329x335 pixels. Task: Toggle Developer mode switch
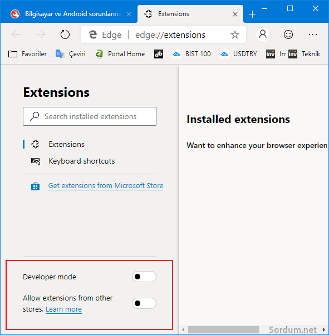coord(144,277)
